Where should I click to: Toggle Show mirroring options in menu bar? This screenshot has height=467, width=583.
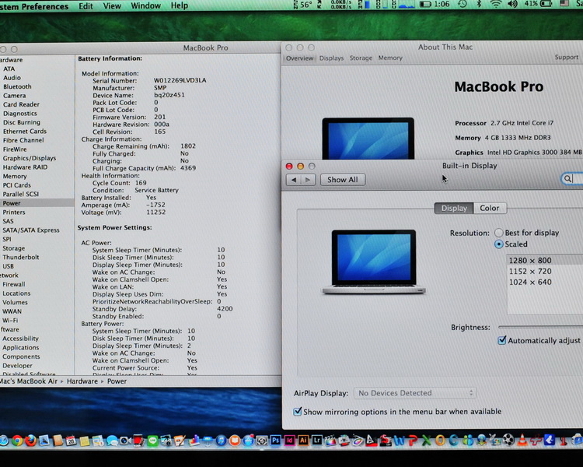point(298,411)
